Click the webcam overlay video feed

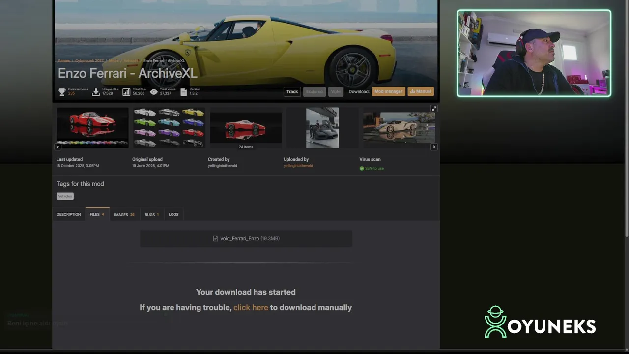(534, 53)
